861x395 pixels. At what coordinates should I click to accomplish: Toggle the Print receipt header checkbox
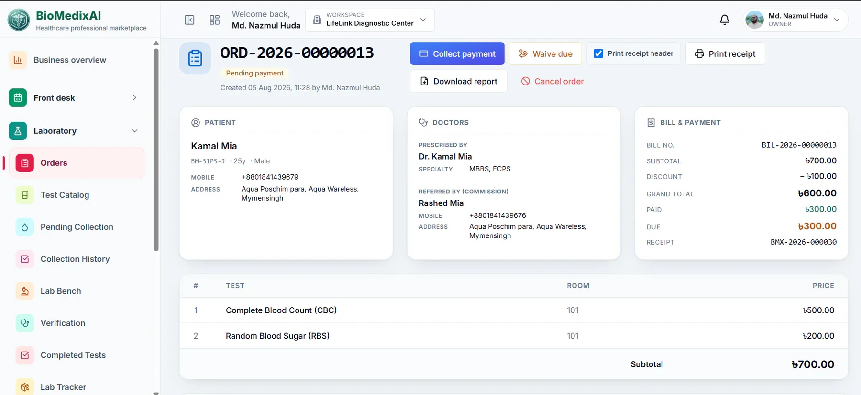598,53
